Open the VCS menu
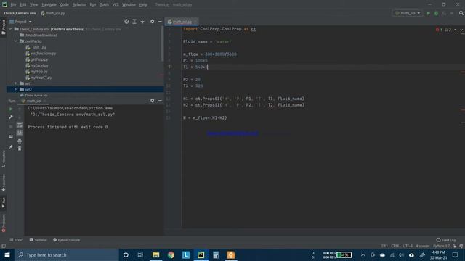465x261 pixels. (x=116, y=5)
